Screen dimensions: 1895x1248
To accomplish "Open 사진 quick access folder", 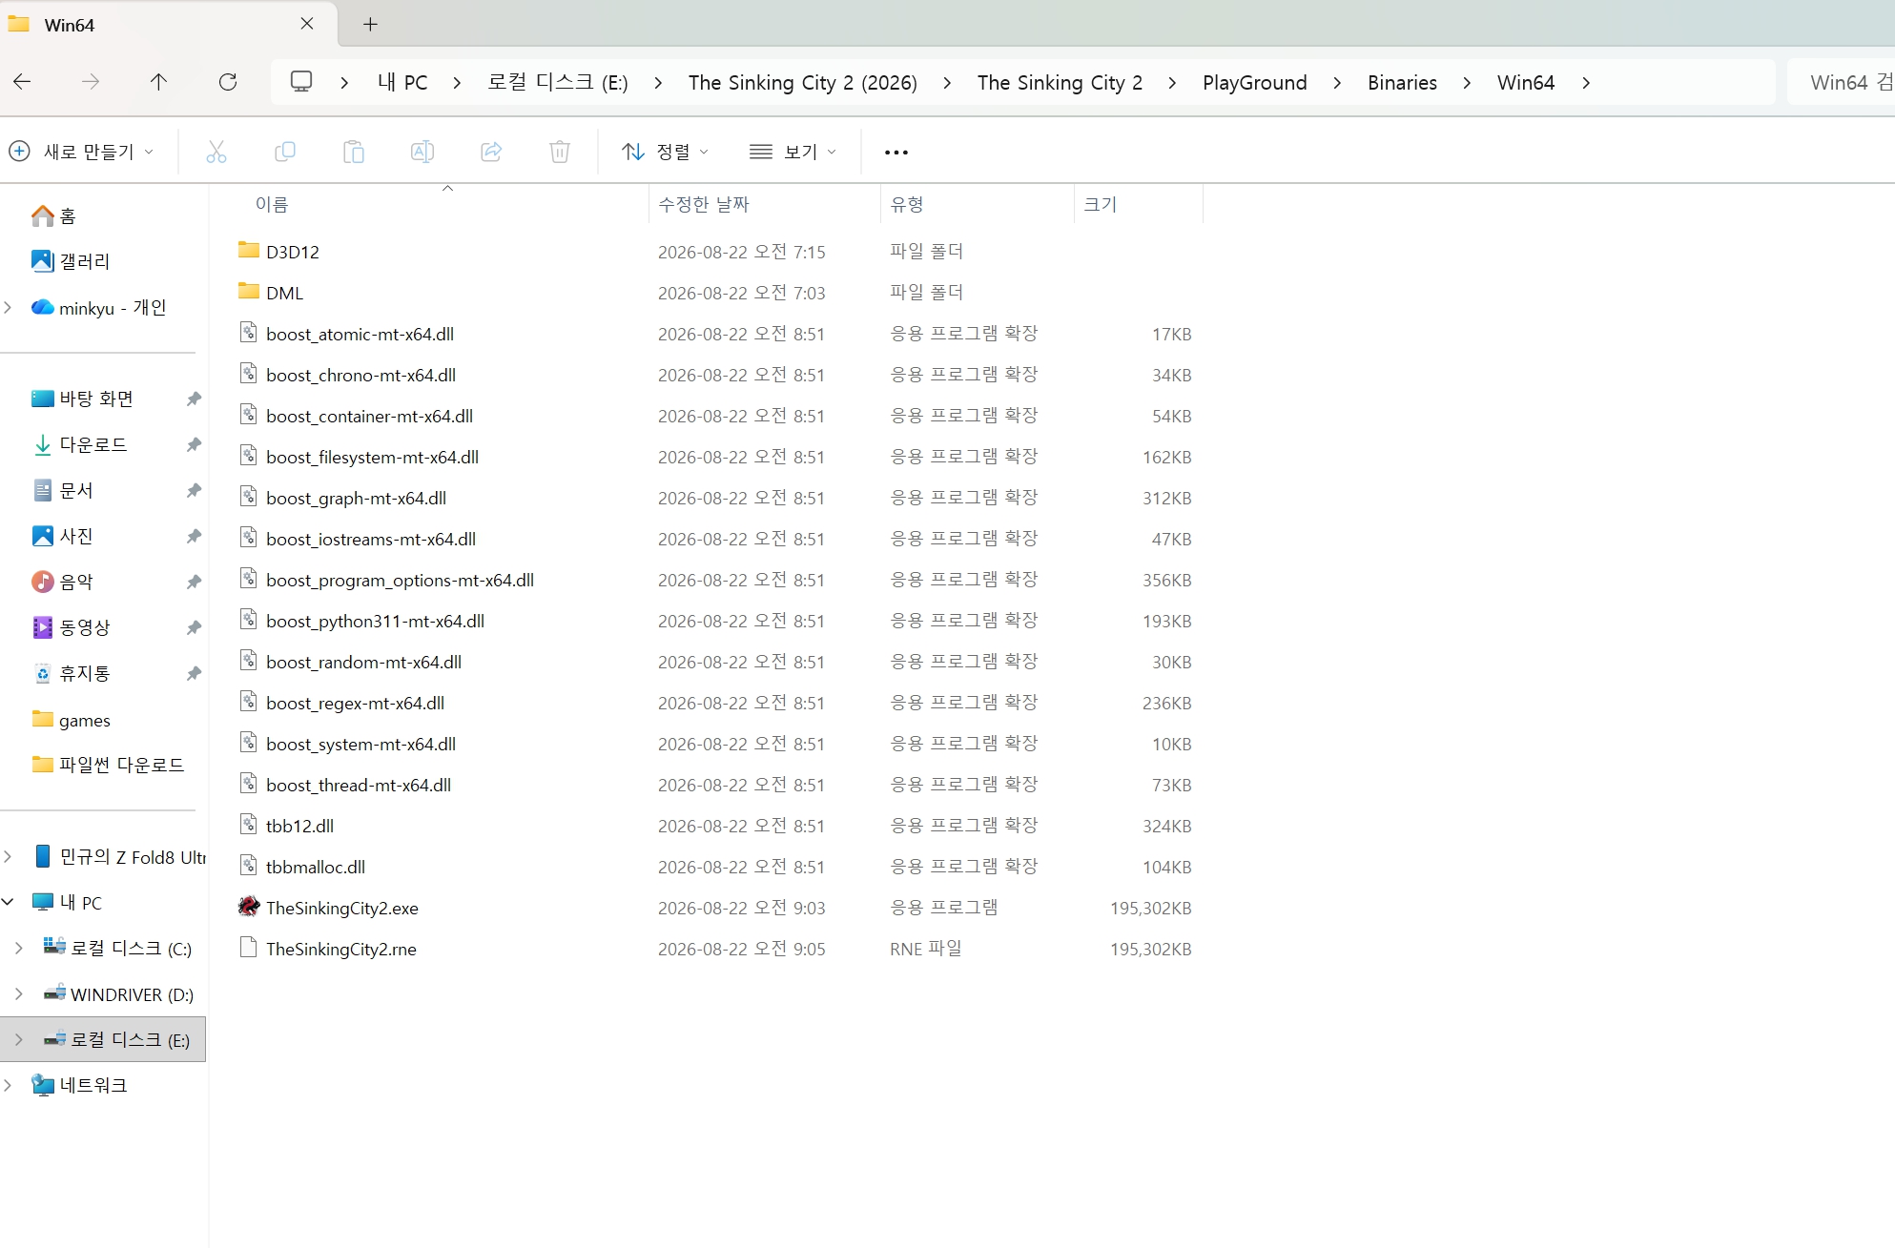I will pos(63,536).
